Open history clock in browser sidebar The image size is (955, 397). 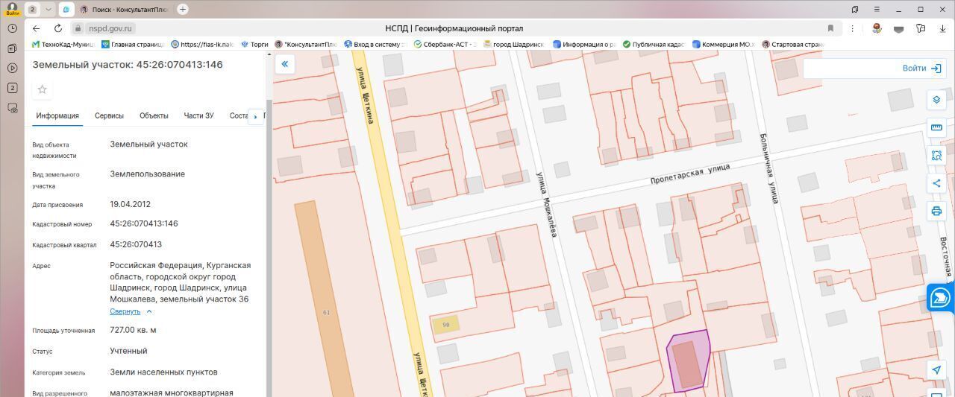12,28
